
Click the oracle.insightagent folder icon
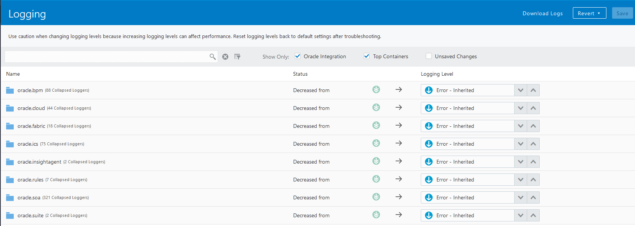tap(10, 162)
